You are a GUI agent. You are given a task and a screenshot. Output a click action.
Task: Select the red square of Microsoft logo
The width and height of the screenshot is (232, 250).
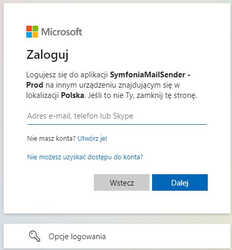click(x=29, y=28)
